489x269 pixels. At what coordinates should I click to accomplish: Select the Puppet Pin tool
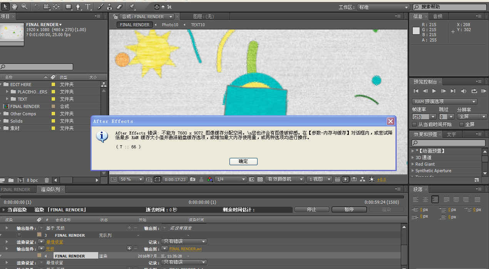pyautogui.click(x=132, y=7)
